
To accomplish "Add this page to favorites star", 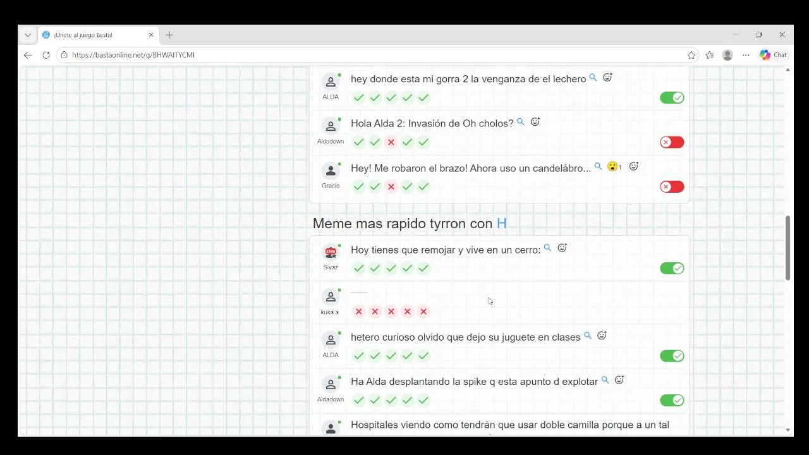I will 691,55.
